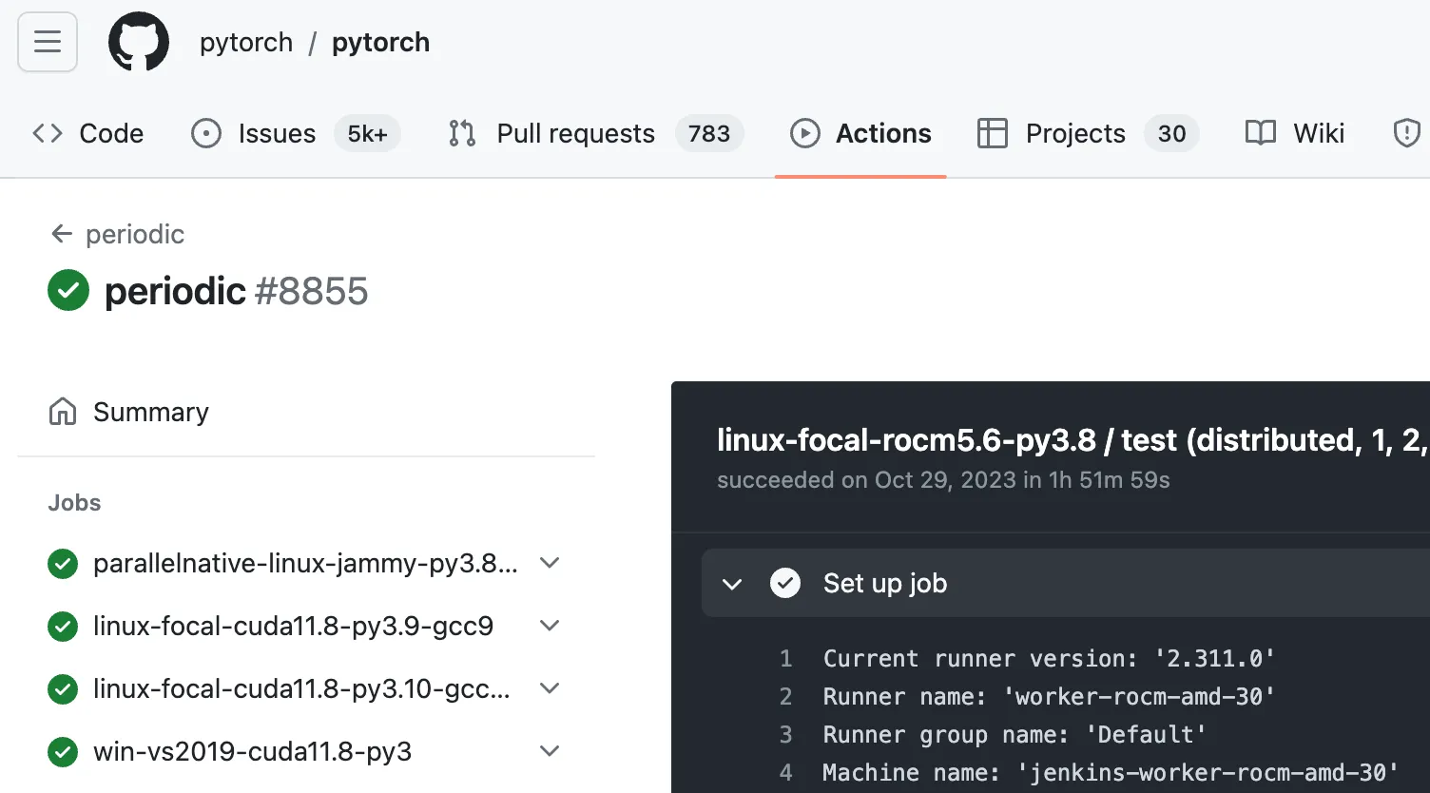Click the win-vs2019-cuda11.8-py3 status check icon
Image resolution: width=1430 pixels, height=793 pixels.
click(63, 752)
